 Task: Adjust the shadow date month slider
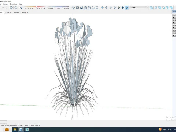(35, 7)
